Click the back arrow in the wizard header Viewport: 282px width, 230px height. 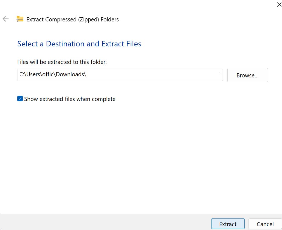click(x=5, y=19)
